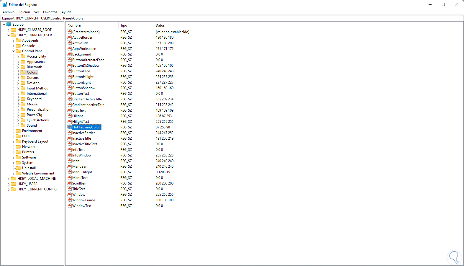The height and width of the screenshot is (266, 464).
Task: Click the WindowFrame string value icon
Action: (69, 200)
